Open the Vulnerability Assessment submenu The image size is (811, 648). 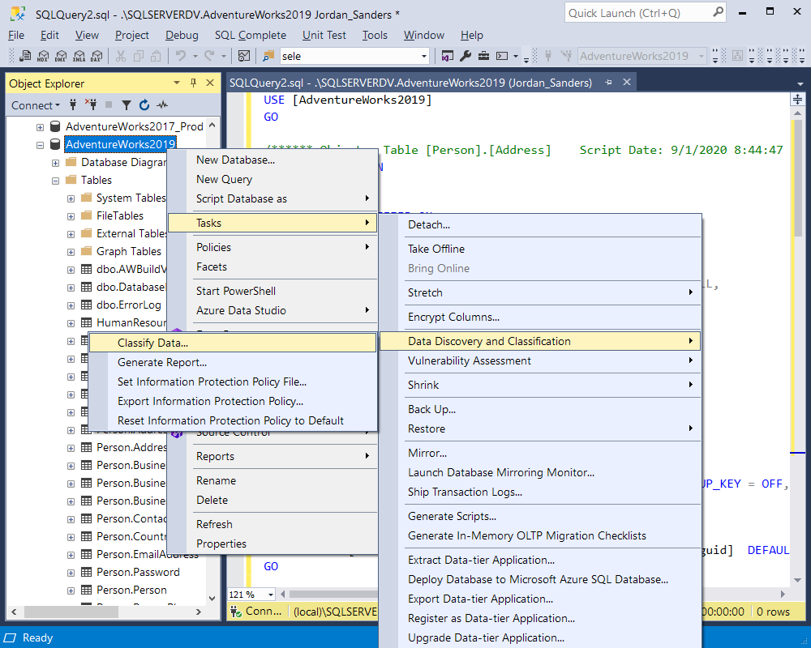tap(540, 360)
